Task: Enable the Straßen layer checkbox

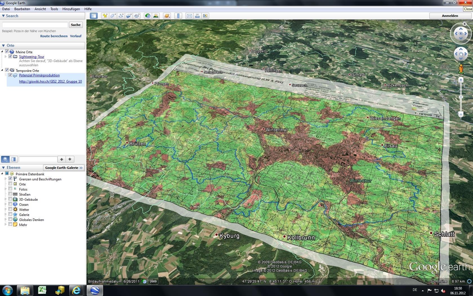Action: pyautogui.click(x=10, y=194)
